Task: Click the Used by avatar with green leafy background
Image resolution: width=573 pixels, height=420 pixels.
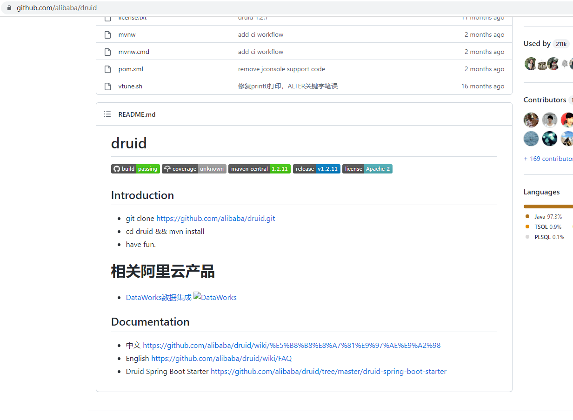Action: 531,64
